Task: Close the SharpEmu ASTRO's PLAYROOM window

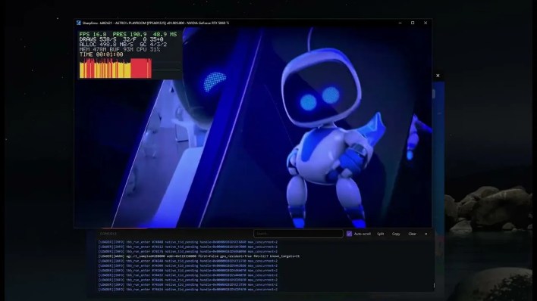Action: pyautogui.click(x=426, y=23)
